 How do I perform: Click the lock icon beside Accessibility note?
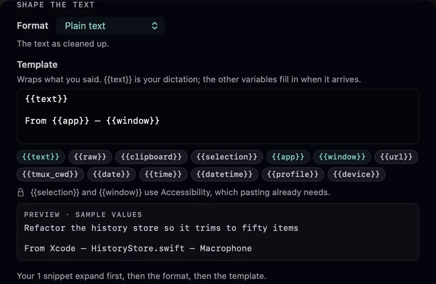point(21,192)
